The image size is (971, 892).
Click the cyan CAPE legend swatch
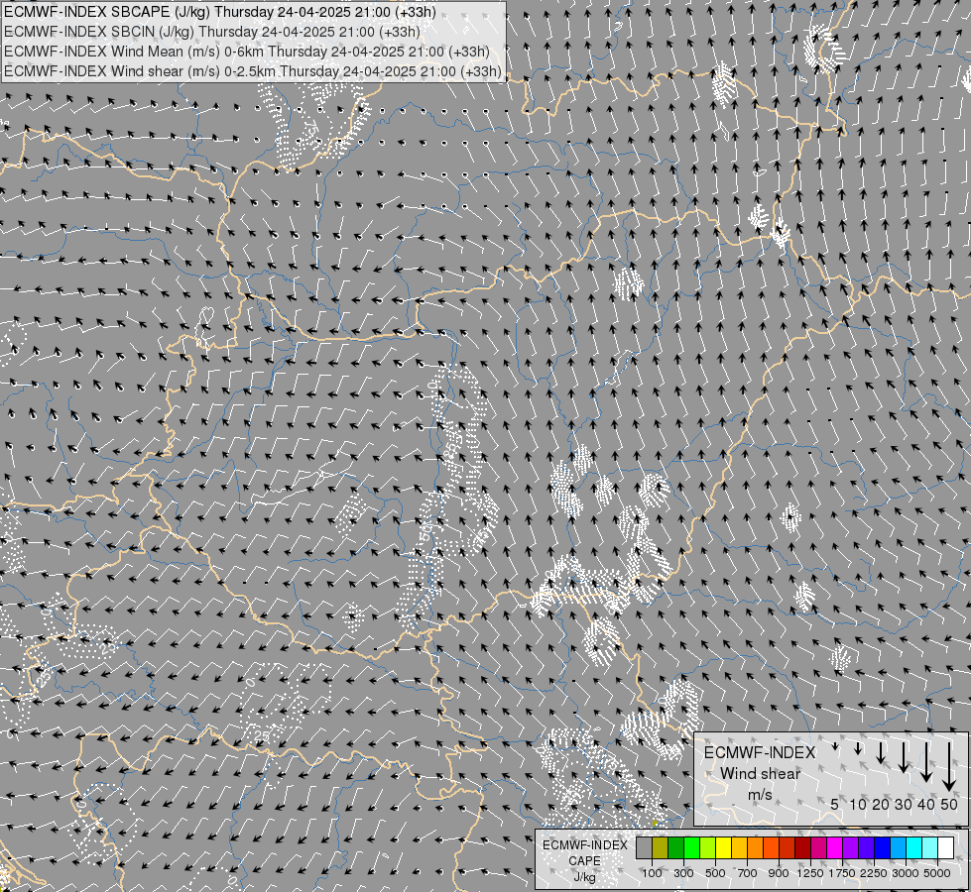914,848
